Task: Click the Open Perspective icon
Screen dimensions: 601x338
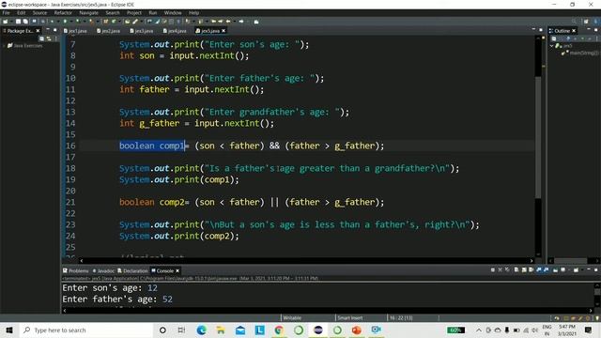Action: pos(586,22)
